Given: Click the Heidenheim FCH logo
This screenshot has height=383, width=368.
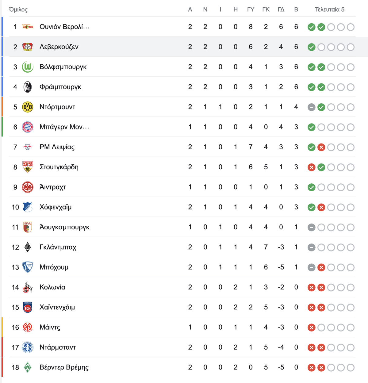Looking at the screenshot, I should 28,307.
